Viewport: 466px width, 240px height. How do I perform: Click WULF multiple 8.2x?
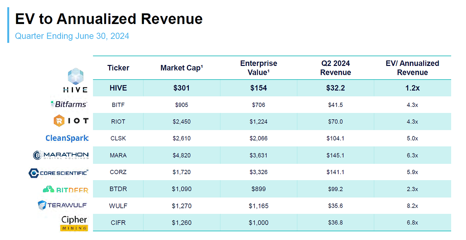(x=412, y=206)
